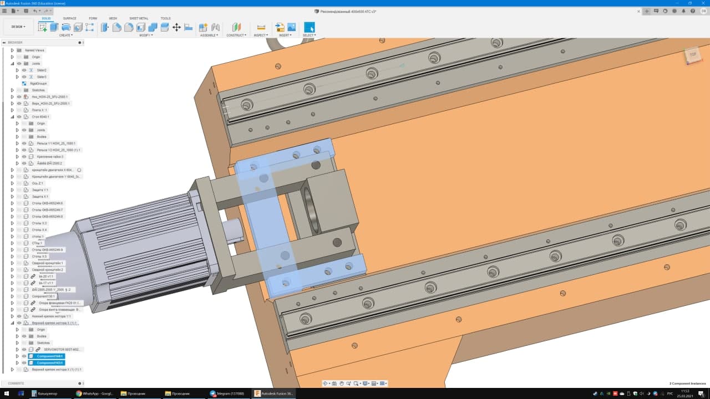Open the DESIGN workspace dropdown
This screenshot has width=710, height=399.
click(18, 27)
